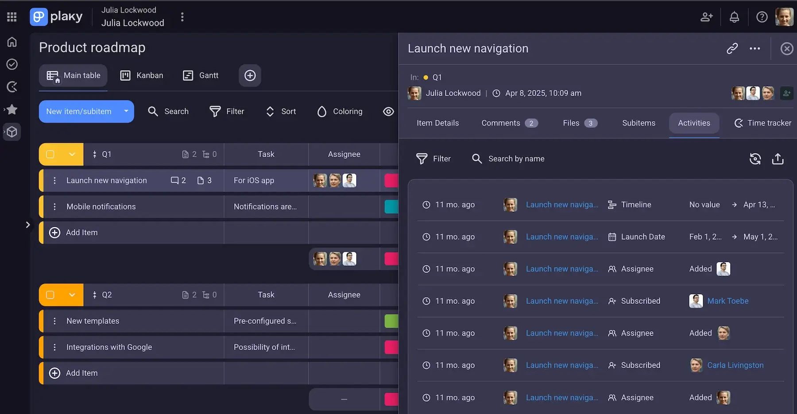Export the activity log

coord(778,158)
